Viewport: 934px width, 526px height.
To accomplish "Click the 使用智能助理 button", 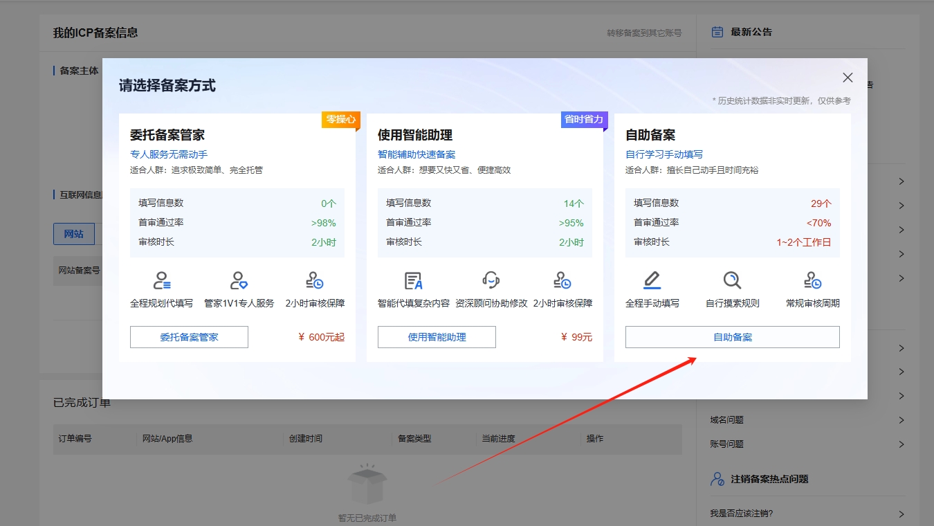I will coord(437,337).
